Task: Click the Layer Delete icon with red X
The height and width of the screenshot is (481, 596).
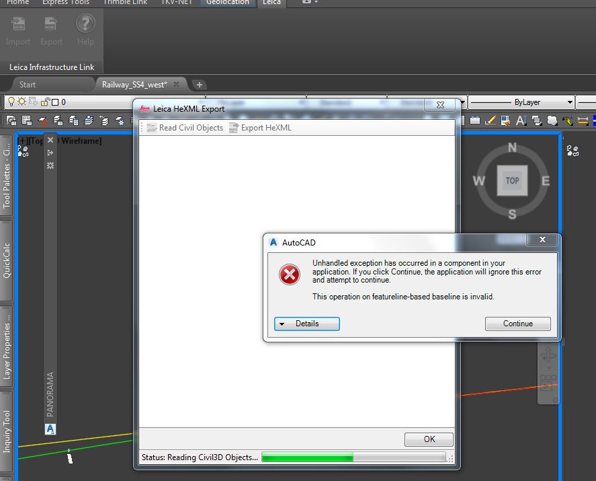Action: pyautogui.click(x=42, y=120)
